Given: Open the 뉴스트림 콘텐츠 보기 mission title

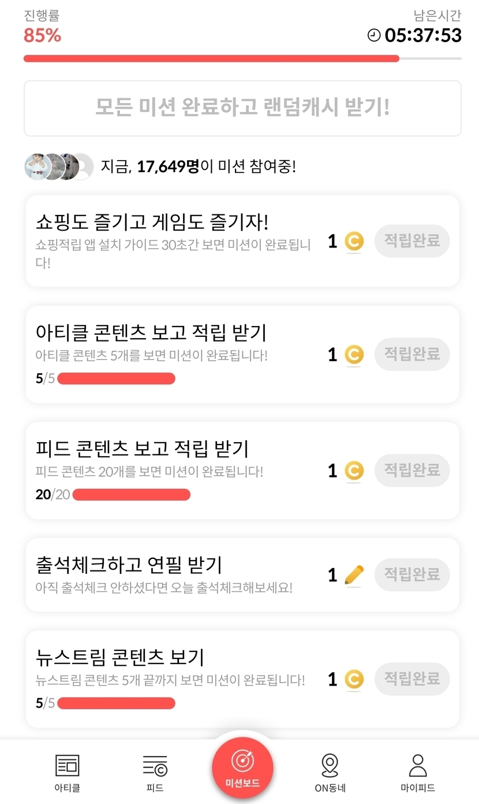Looking at the screenshot, I should 120,657.
